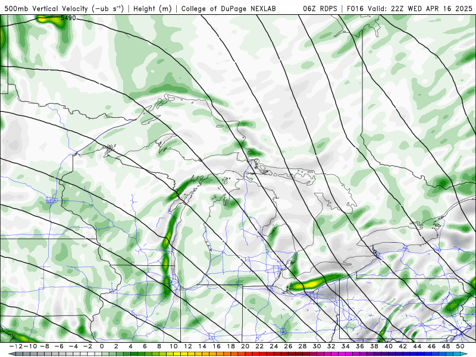Click the '26' value on the color scale
Screen dimensions: 476x357
[289, 346]
